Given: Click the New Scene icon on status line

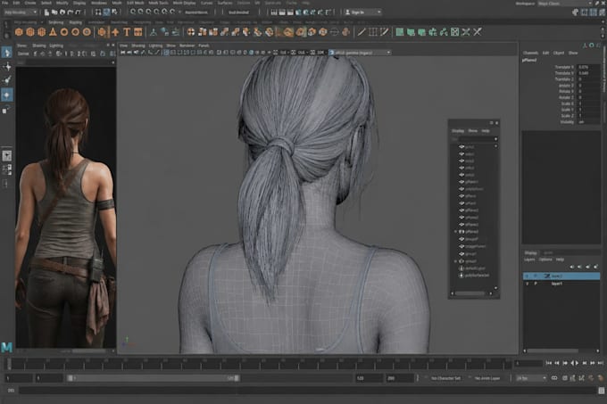Looking at the screenshot, I should pyautogui.click(x=46, y=12).
